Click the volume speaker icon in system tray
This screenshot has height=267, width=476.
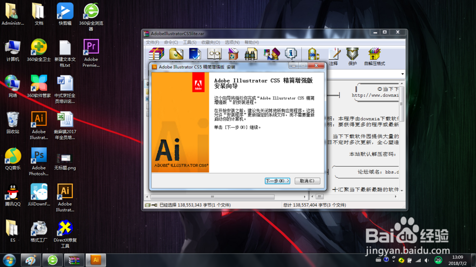427,260
